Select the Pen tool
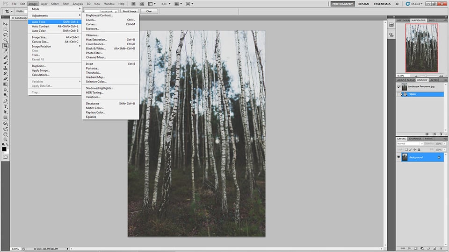The height and width of the screenshot is (252, 449). (x=5, y=101)
